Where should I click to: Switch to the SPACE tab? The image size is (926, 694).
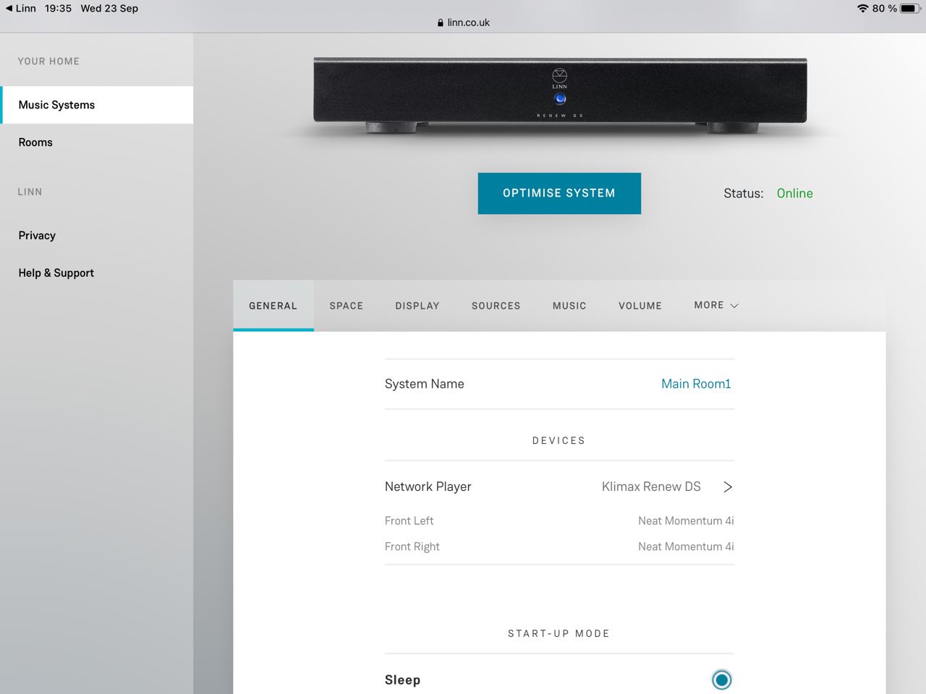pyautogui.click(x=346, y=306)
